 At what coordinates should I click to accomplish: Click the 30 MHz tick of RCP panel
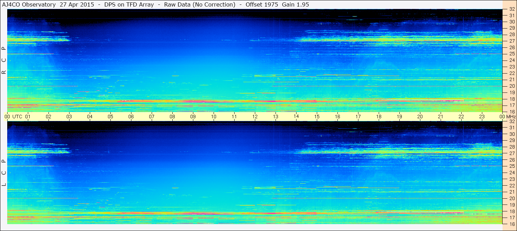click(x=511, y=22)
